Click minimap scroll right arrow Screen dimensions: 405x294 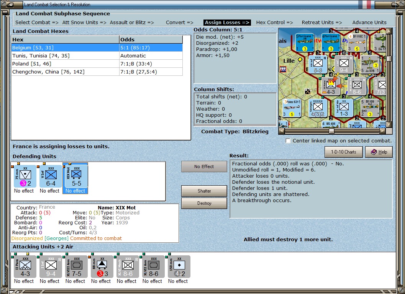(x=383, y=131)
